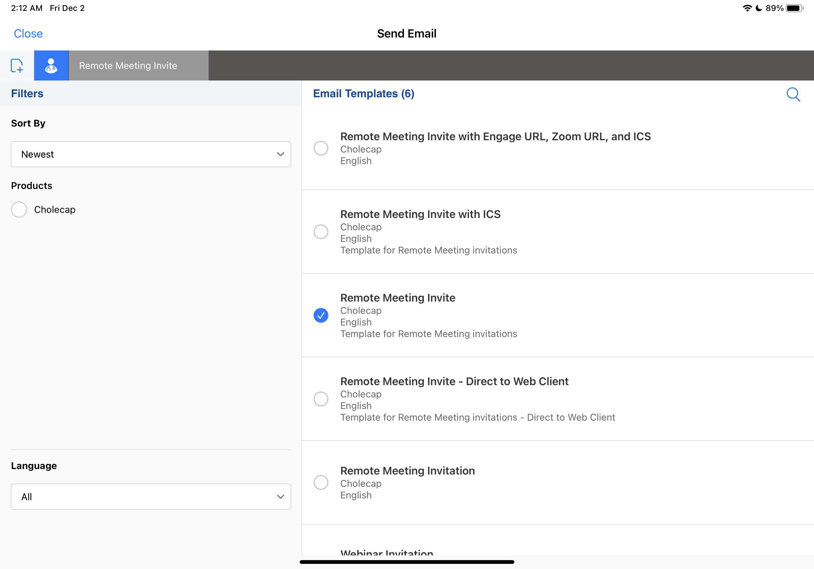Open email template search magnifier
Image resolution: width=814 pixels, height=569 pixels.
[x=793, y=94]
